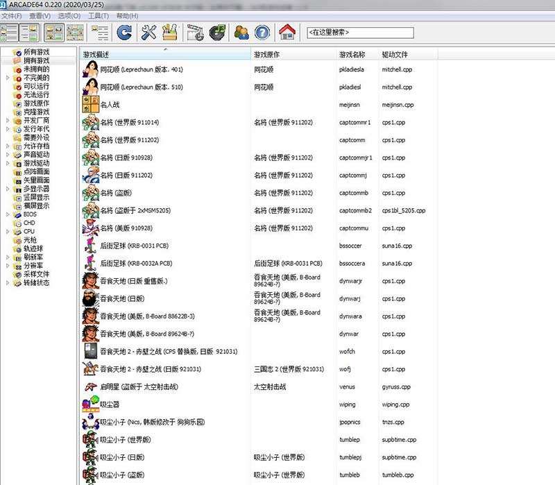Click the game icon for 名人战
The image size is (555, 485).
[x=91, y=105]
